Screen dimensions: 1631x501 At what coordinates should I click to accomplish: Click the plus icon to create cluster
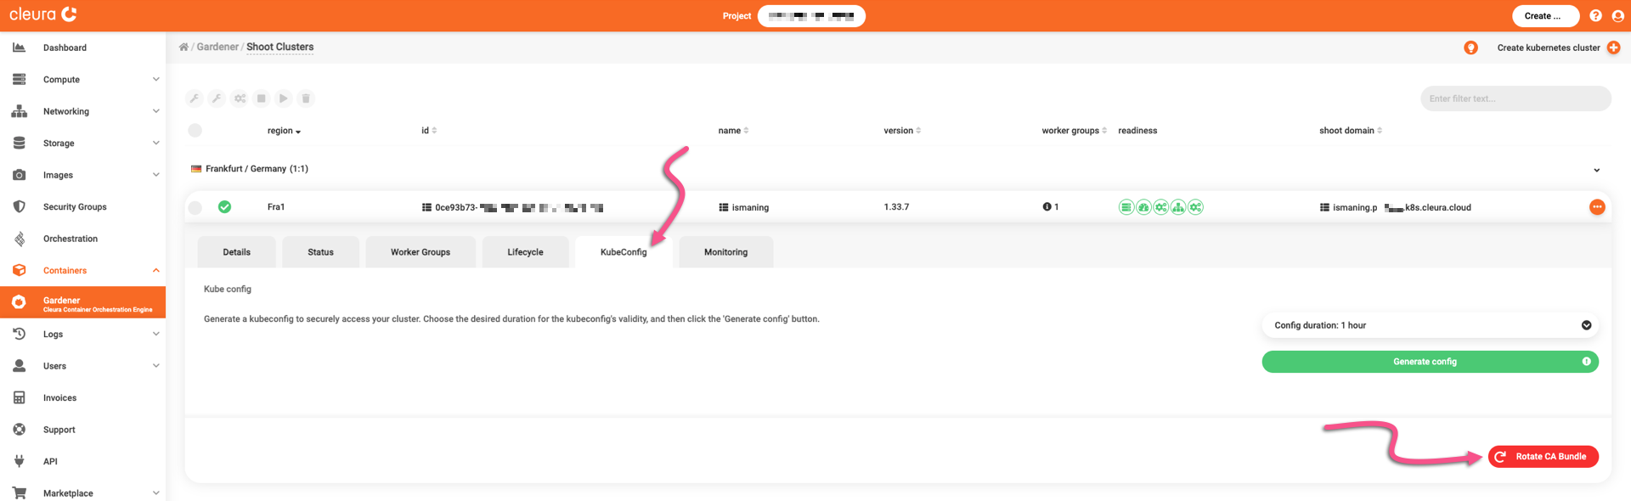click(x=1613, y=48)
